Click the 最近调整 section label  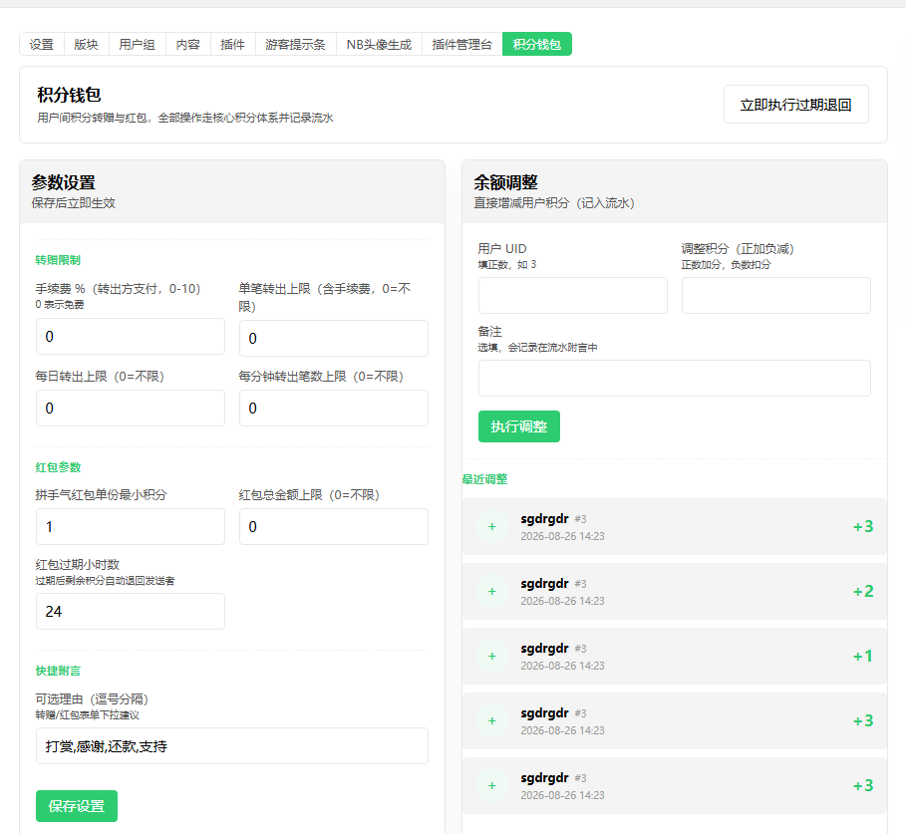click(x=484, y=479)
